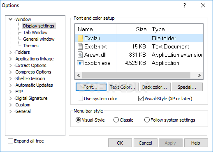Viewport: 213px width, 152px height.
Task: Click the Type column header
Action: pos(176,29)
